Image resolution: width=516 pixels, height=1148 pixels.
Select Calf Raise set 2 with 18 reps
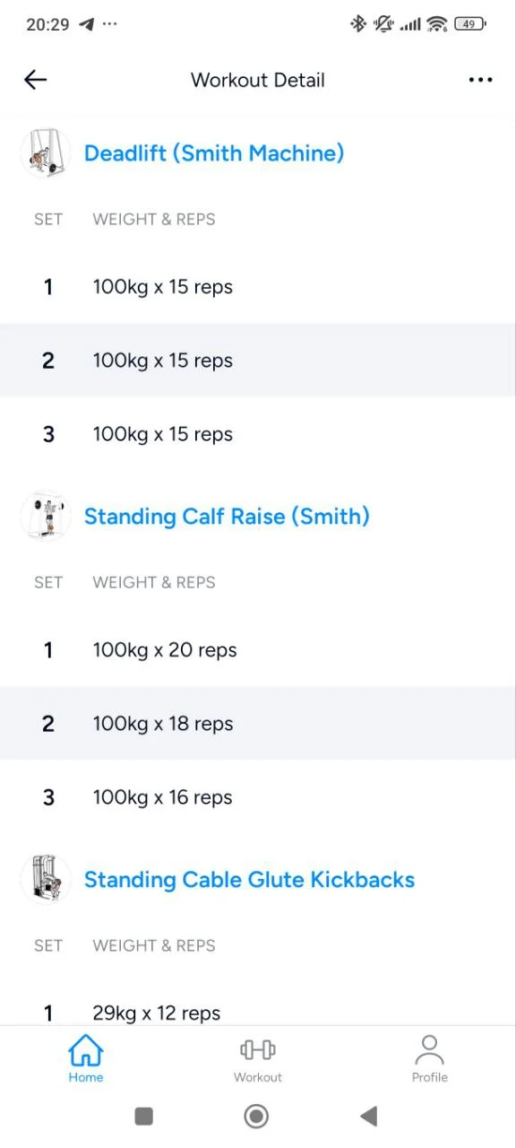[x=258, y=724]
